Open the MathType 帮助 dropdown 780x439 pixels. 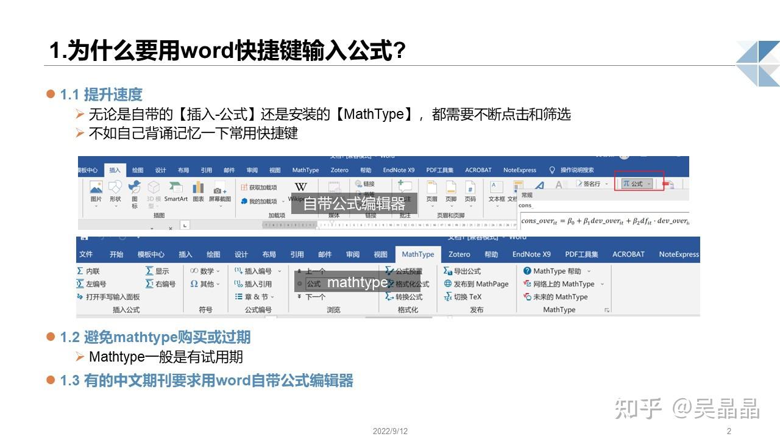[x=589, y=271]
